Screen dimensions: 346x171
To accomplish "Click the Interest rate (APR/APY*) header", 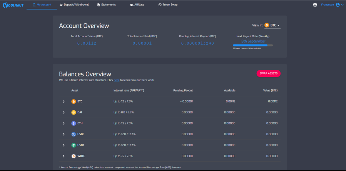I will tap(129, 90).
